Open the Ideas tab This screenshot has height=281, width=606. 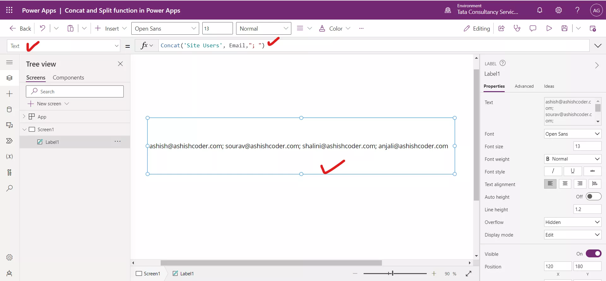tap(549, 86)
